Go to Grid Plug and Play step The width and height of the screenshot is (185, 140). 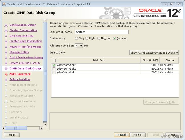click(21, 36)
